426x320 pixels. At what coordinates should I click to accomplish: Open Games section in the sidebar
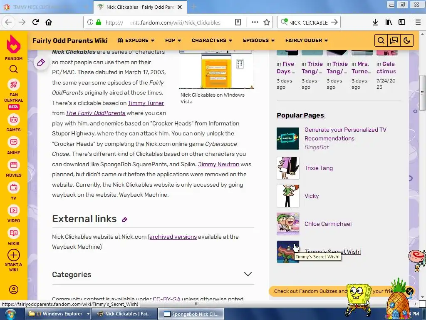[x=14, y=123]
